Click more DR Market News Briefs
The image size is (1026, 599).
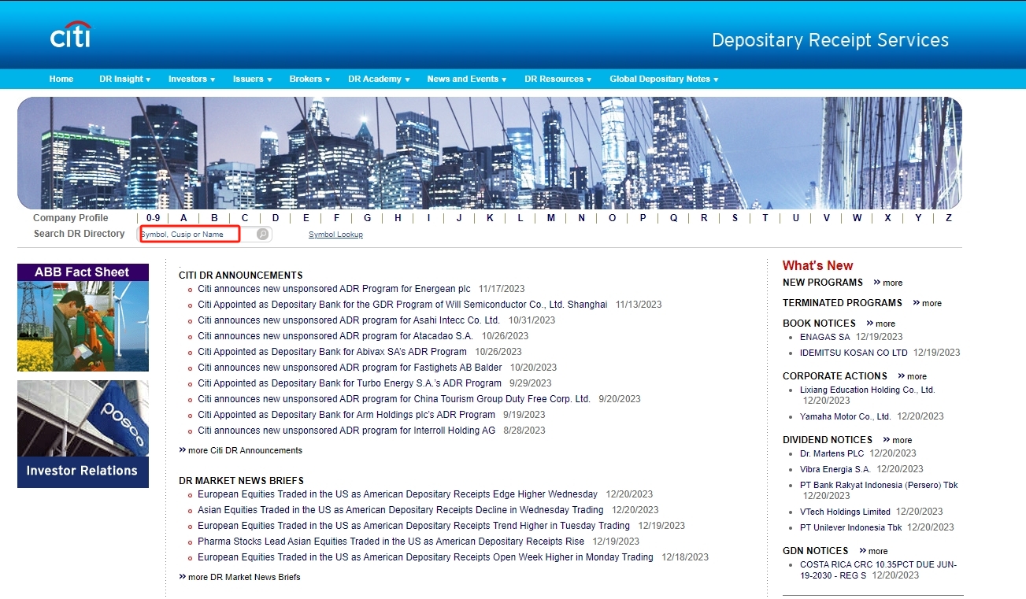coord(239,576)
